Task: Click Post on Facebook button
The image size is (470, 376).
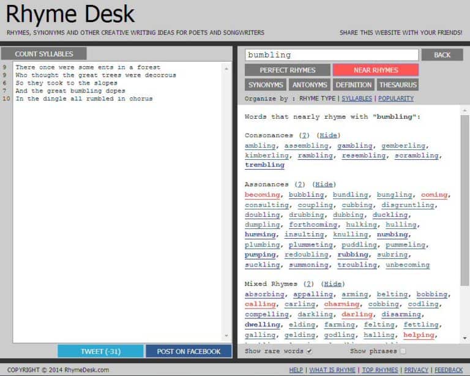Action: tap(188, 352)
